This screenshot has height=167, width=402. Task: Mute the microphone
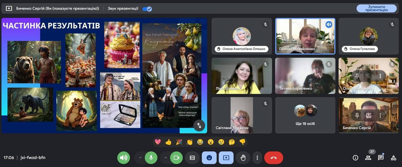(151, 158)
